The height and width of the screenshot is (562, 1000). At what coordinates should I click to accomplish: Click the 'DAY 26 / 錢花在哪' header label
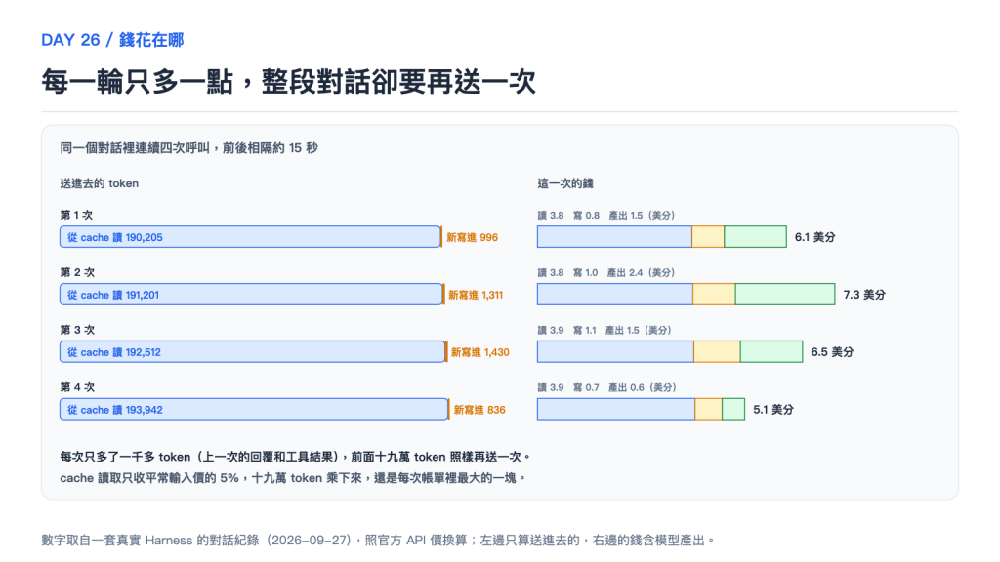[x=112, y=40]
